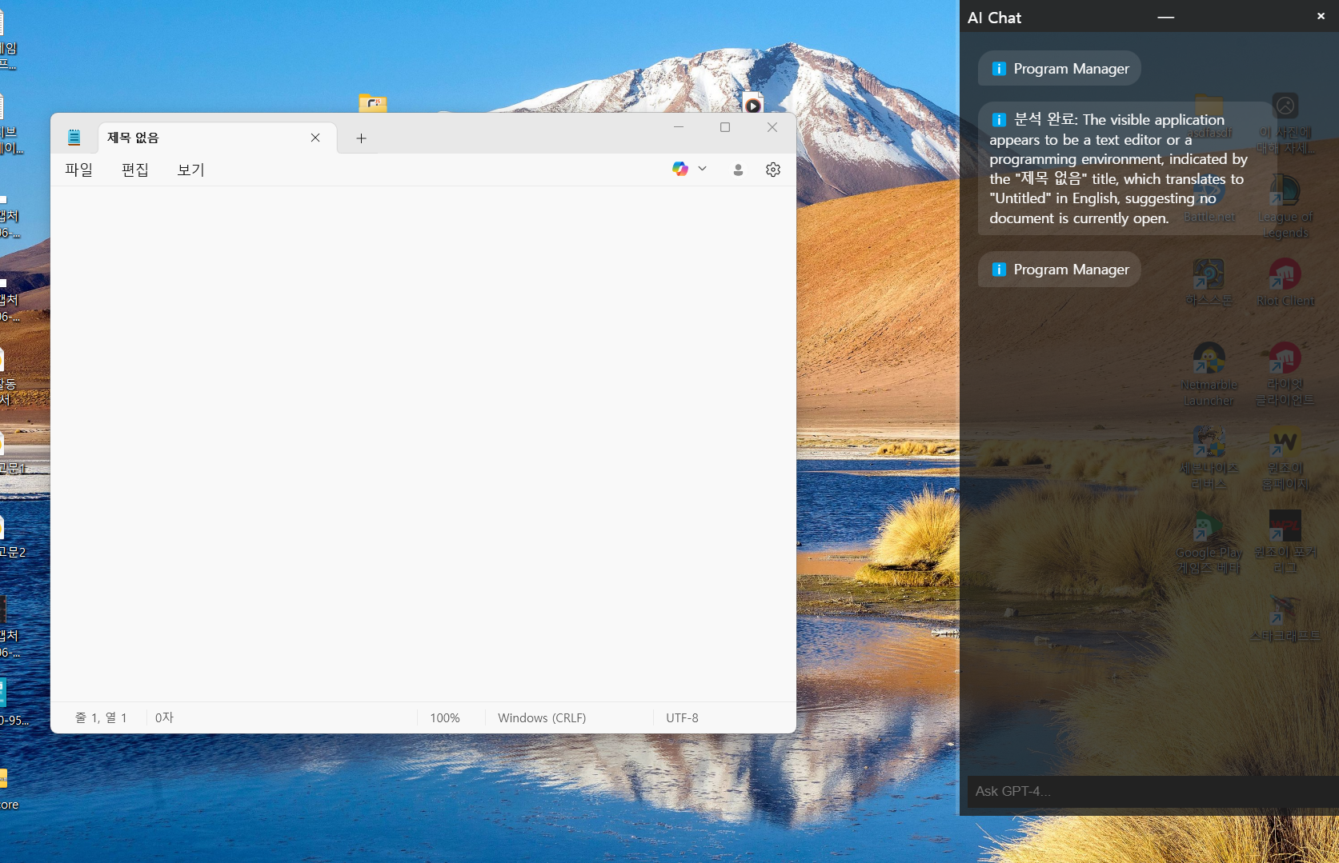Select the 윈조이 포커 리그 desktop shortcut
Screen dimensions: 1339x863
pos(1285,542)
